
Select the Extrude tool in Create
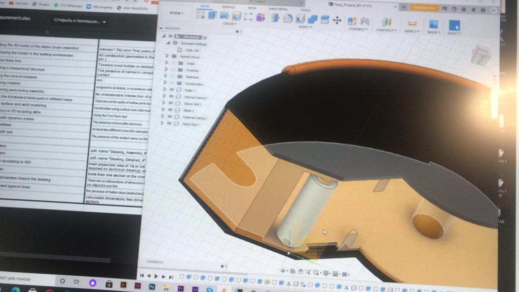tap(212, 15)
